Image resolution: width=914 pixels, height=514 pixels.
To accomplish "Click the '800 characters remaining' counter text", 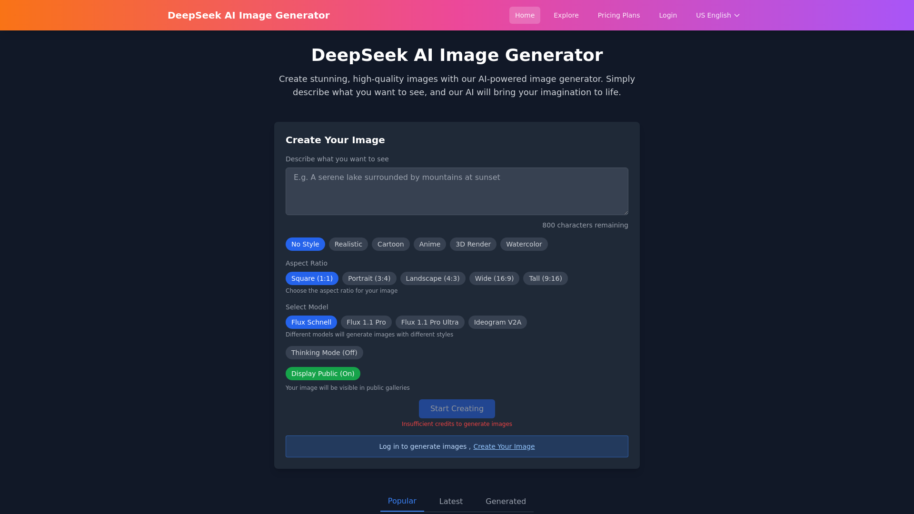I will tap(585, 225).
